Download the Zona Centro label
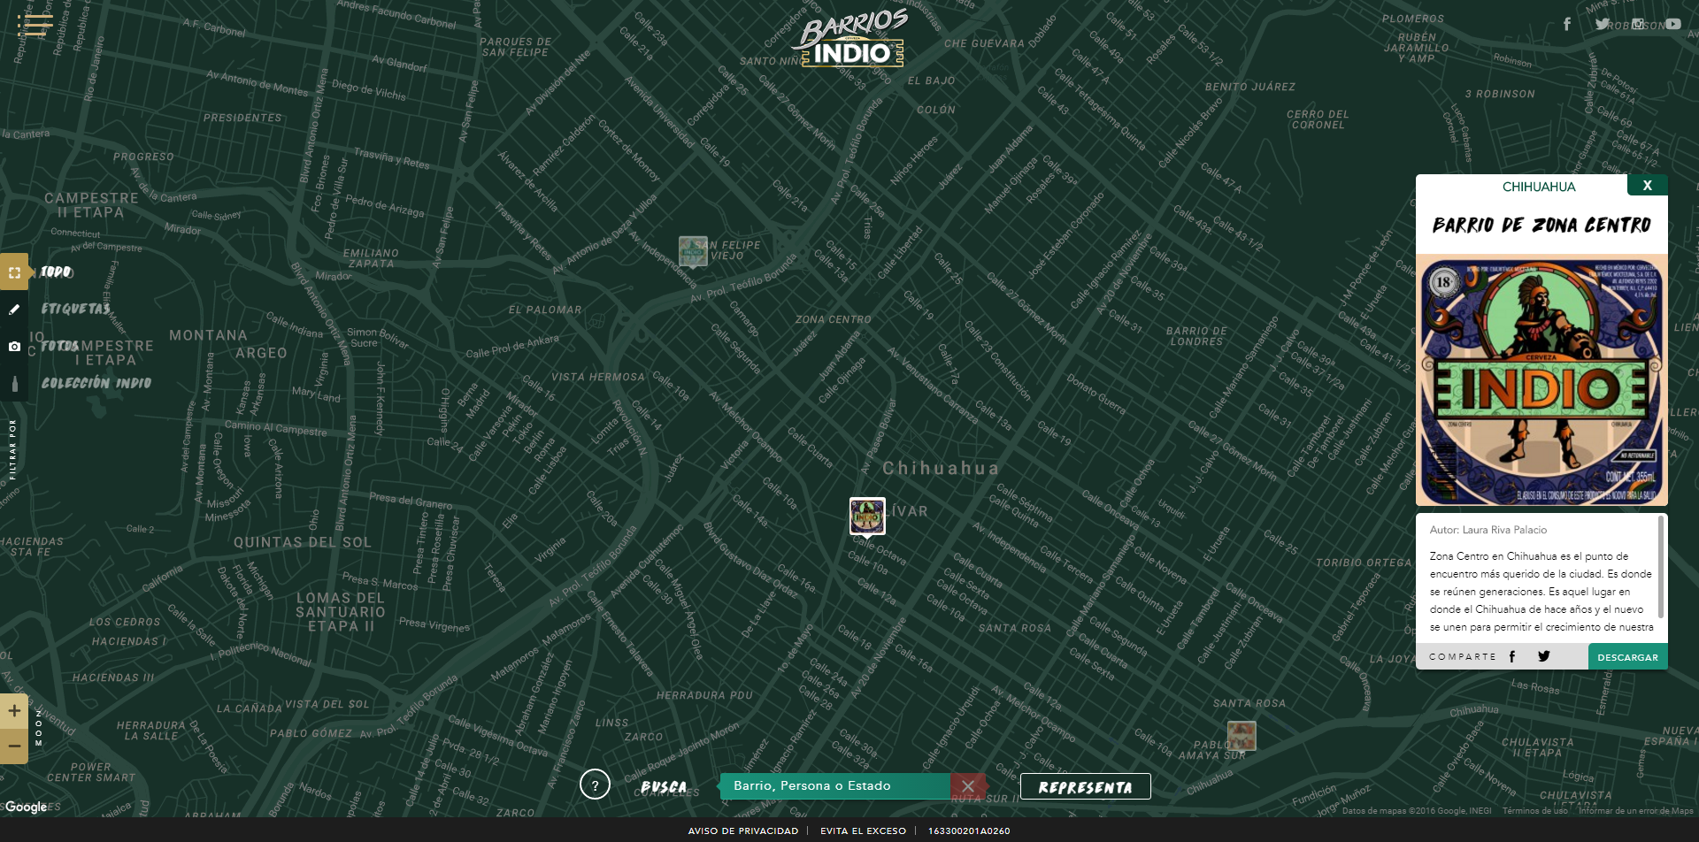 click(1628, 657)
